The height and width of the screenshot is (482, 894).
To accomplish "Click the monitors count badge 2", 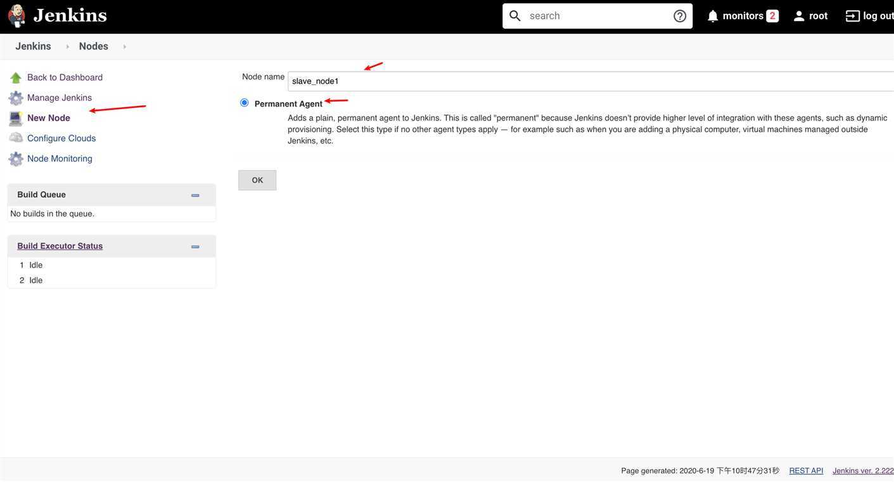I will 772,16.
